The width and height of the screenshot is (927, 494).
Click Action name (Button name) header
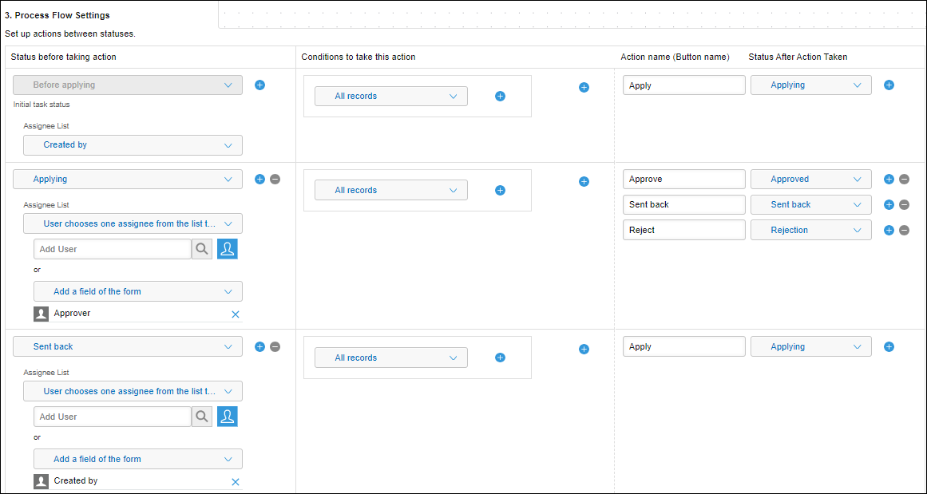point(675,57)
